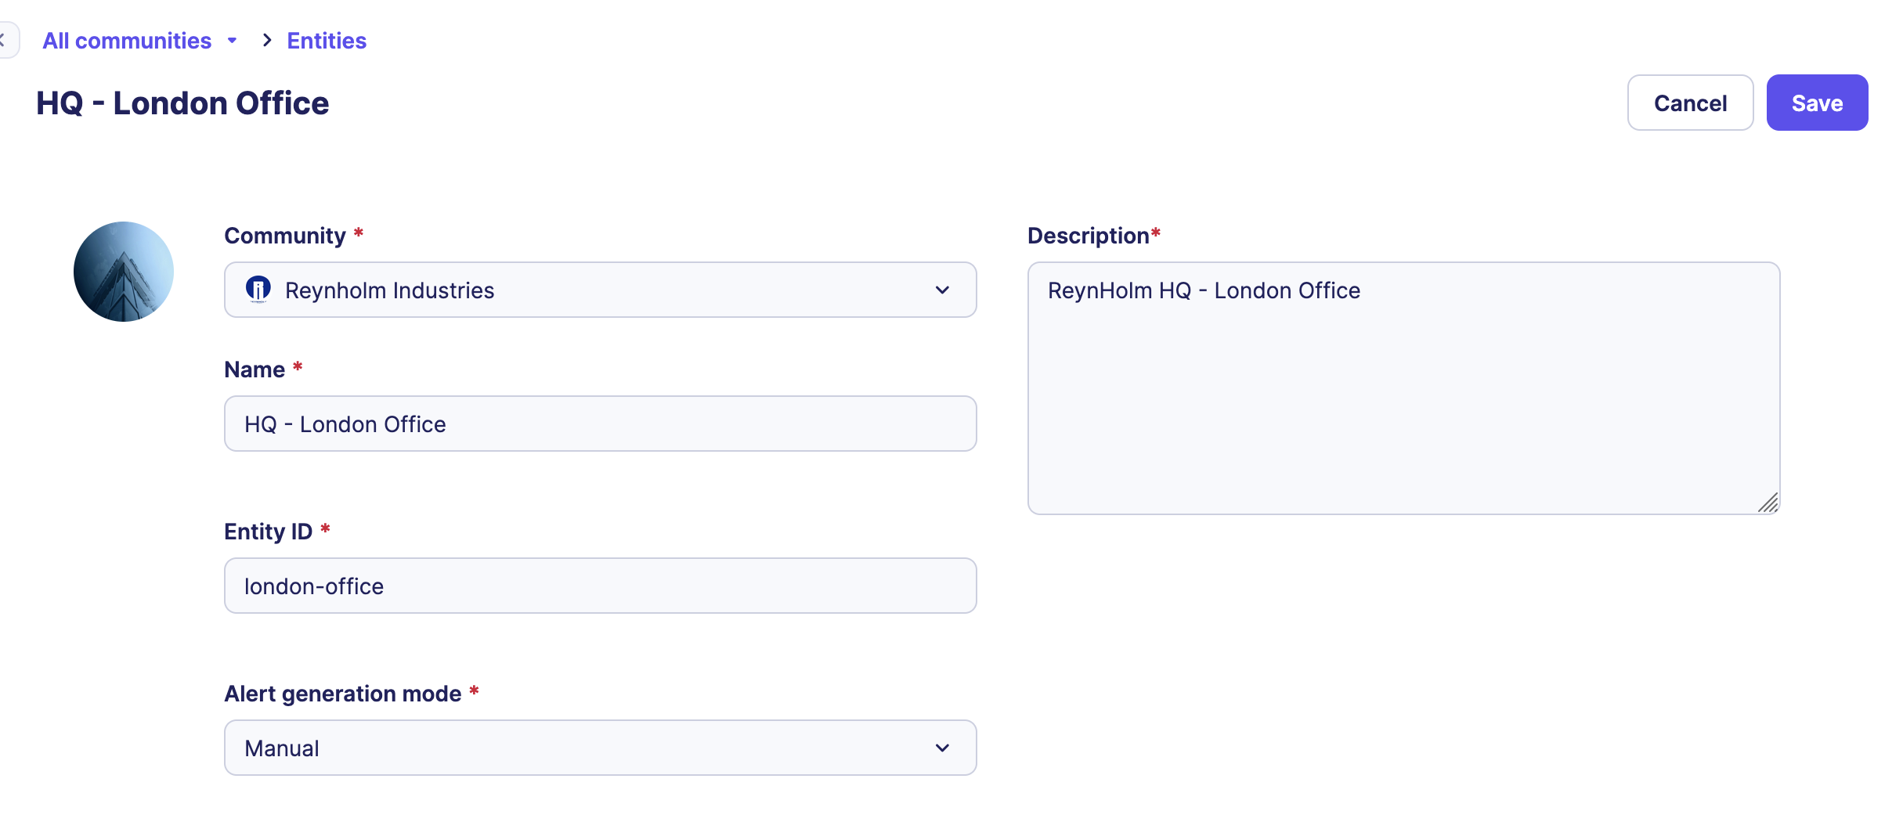Click the Cancel button

[x=1689, y=103]
